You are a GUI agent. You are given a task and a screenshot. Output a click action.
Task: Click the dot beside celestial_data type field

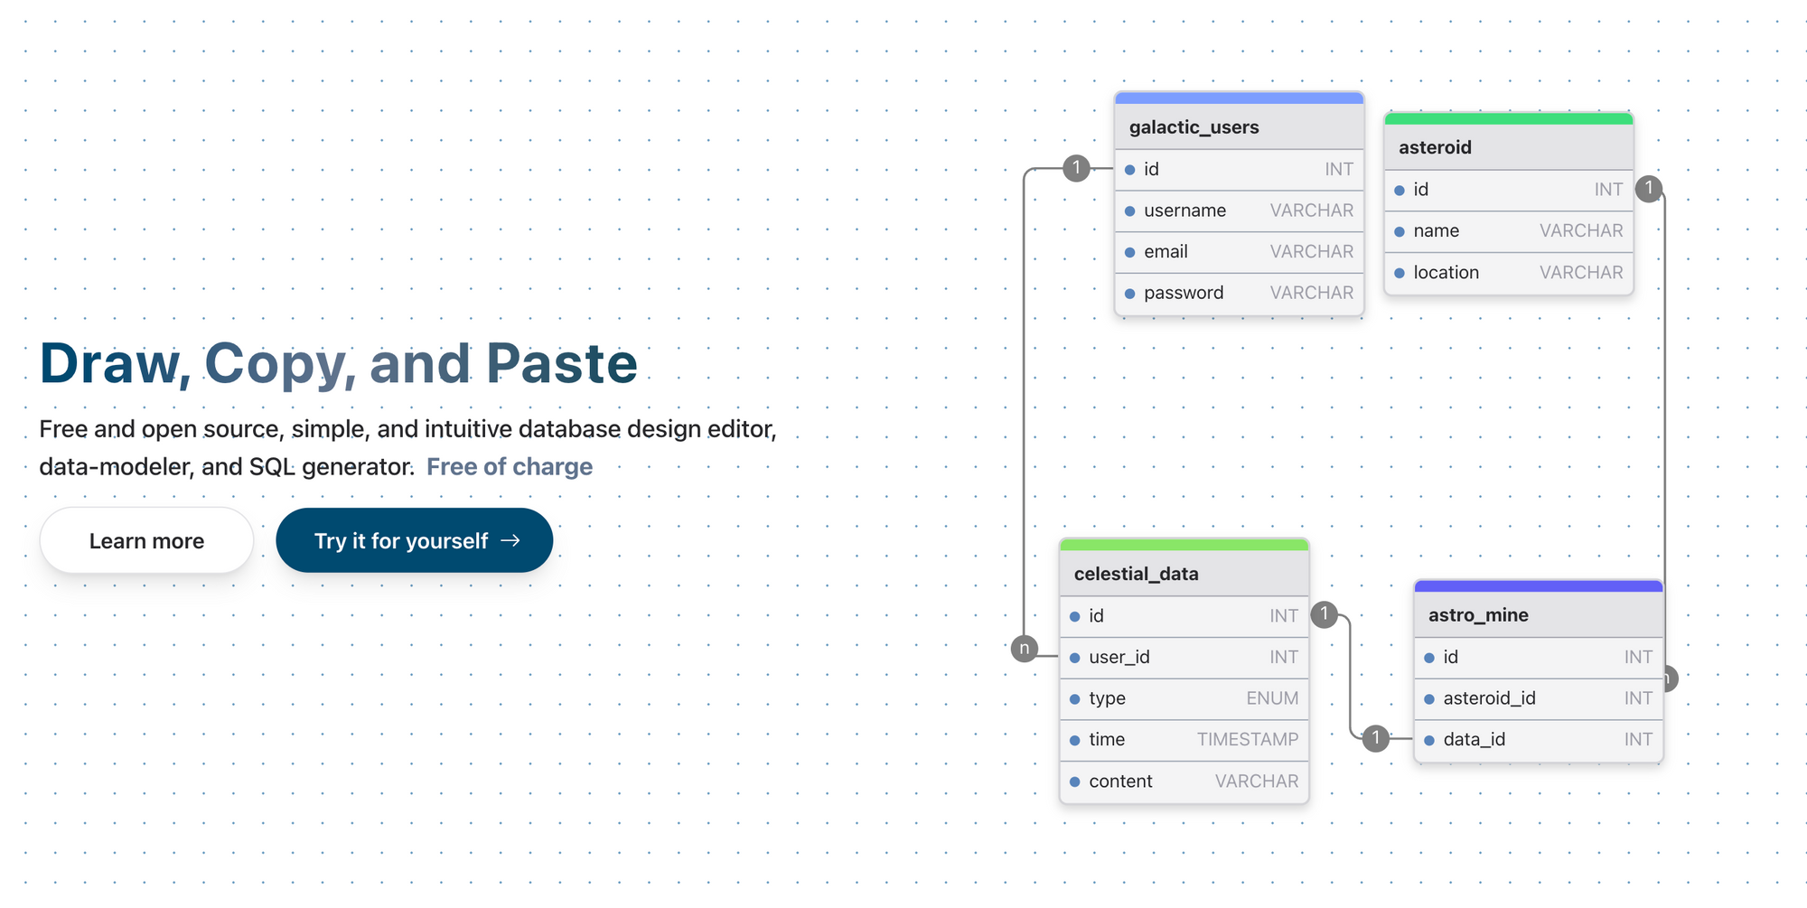coord(1074,698)
